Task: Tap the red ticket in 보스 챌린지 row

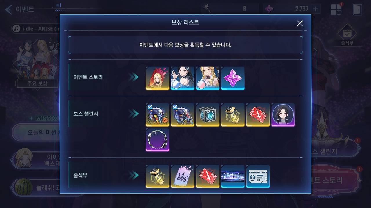Action: coord(258,115)
